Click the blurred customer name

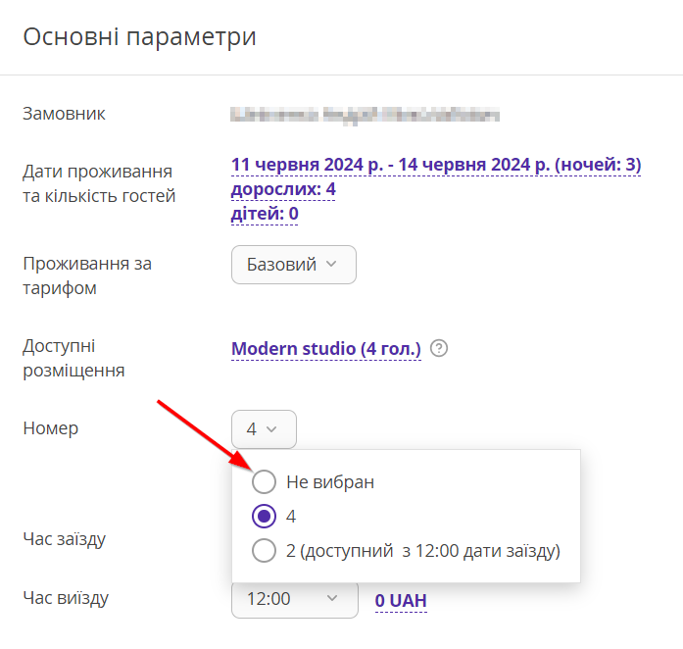pyautogui.click(x=366, y=115)
